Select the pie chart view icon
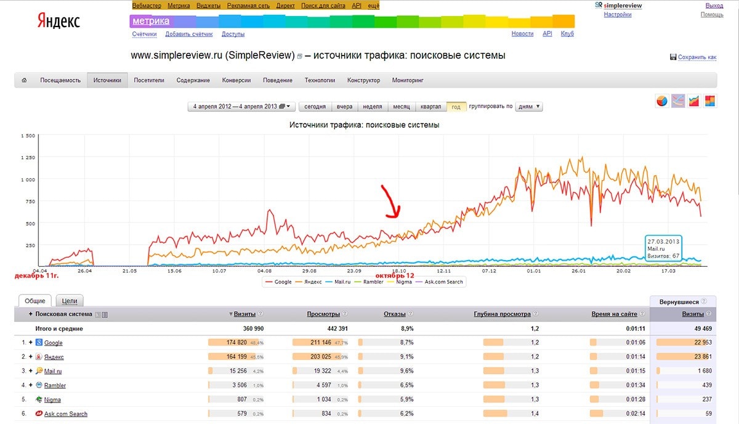Screen dimensions: 739x424 (x=662, y=100)
